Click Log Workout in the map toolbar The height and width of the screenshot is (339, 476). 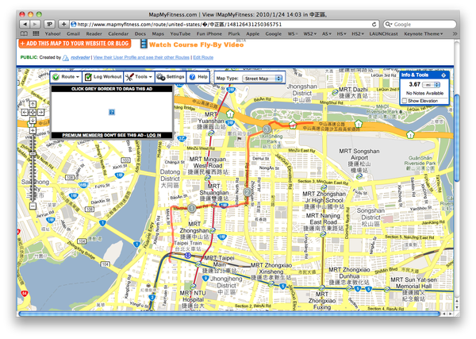[103, 77]
